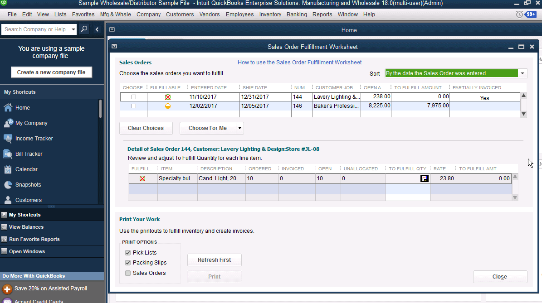
Task: Open Customers shortcut in sidebar
Action: coord(28,200)
